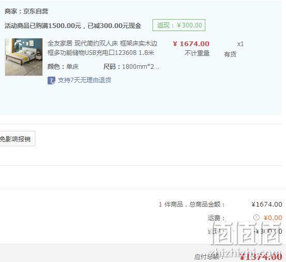286x262 pixels.
Task: Click the 颜色：单床 color attribute
Action: point(63,67)
